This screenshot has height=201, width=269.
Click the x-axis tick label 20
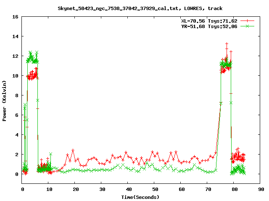click(x=76, y=189)
